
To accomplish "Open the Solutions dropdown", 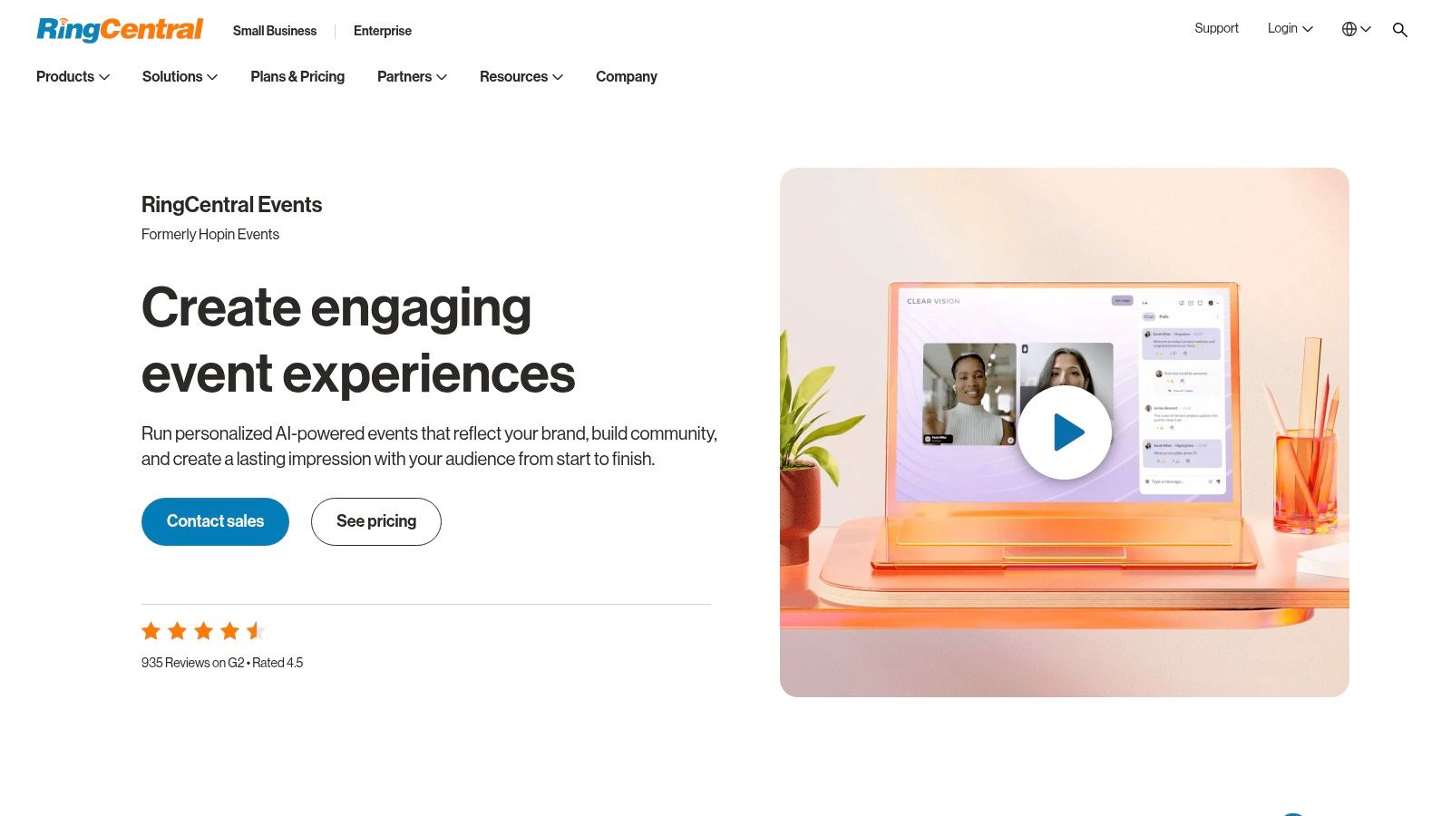I will [x=179, y=77].
